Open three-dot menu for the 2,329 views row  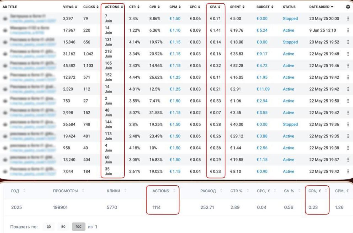pyautogui.click(x=348, y=89)
